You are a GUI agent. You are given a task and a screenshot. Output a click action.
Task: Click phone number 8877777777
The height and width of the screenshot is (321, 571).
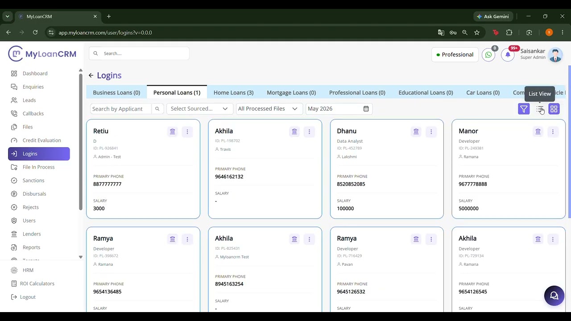click(x=107, y=184)
